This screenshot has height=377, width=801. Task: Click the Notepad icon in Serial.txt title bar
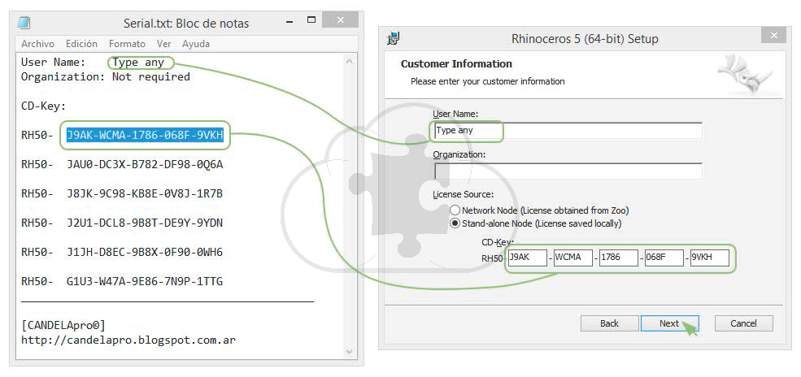[x=24, y=23]
